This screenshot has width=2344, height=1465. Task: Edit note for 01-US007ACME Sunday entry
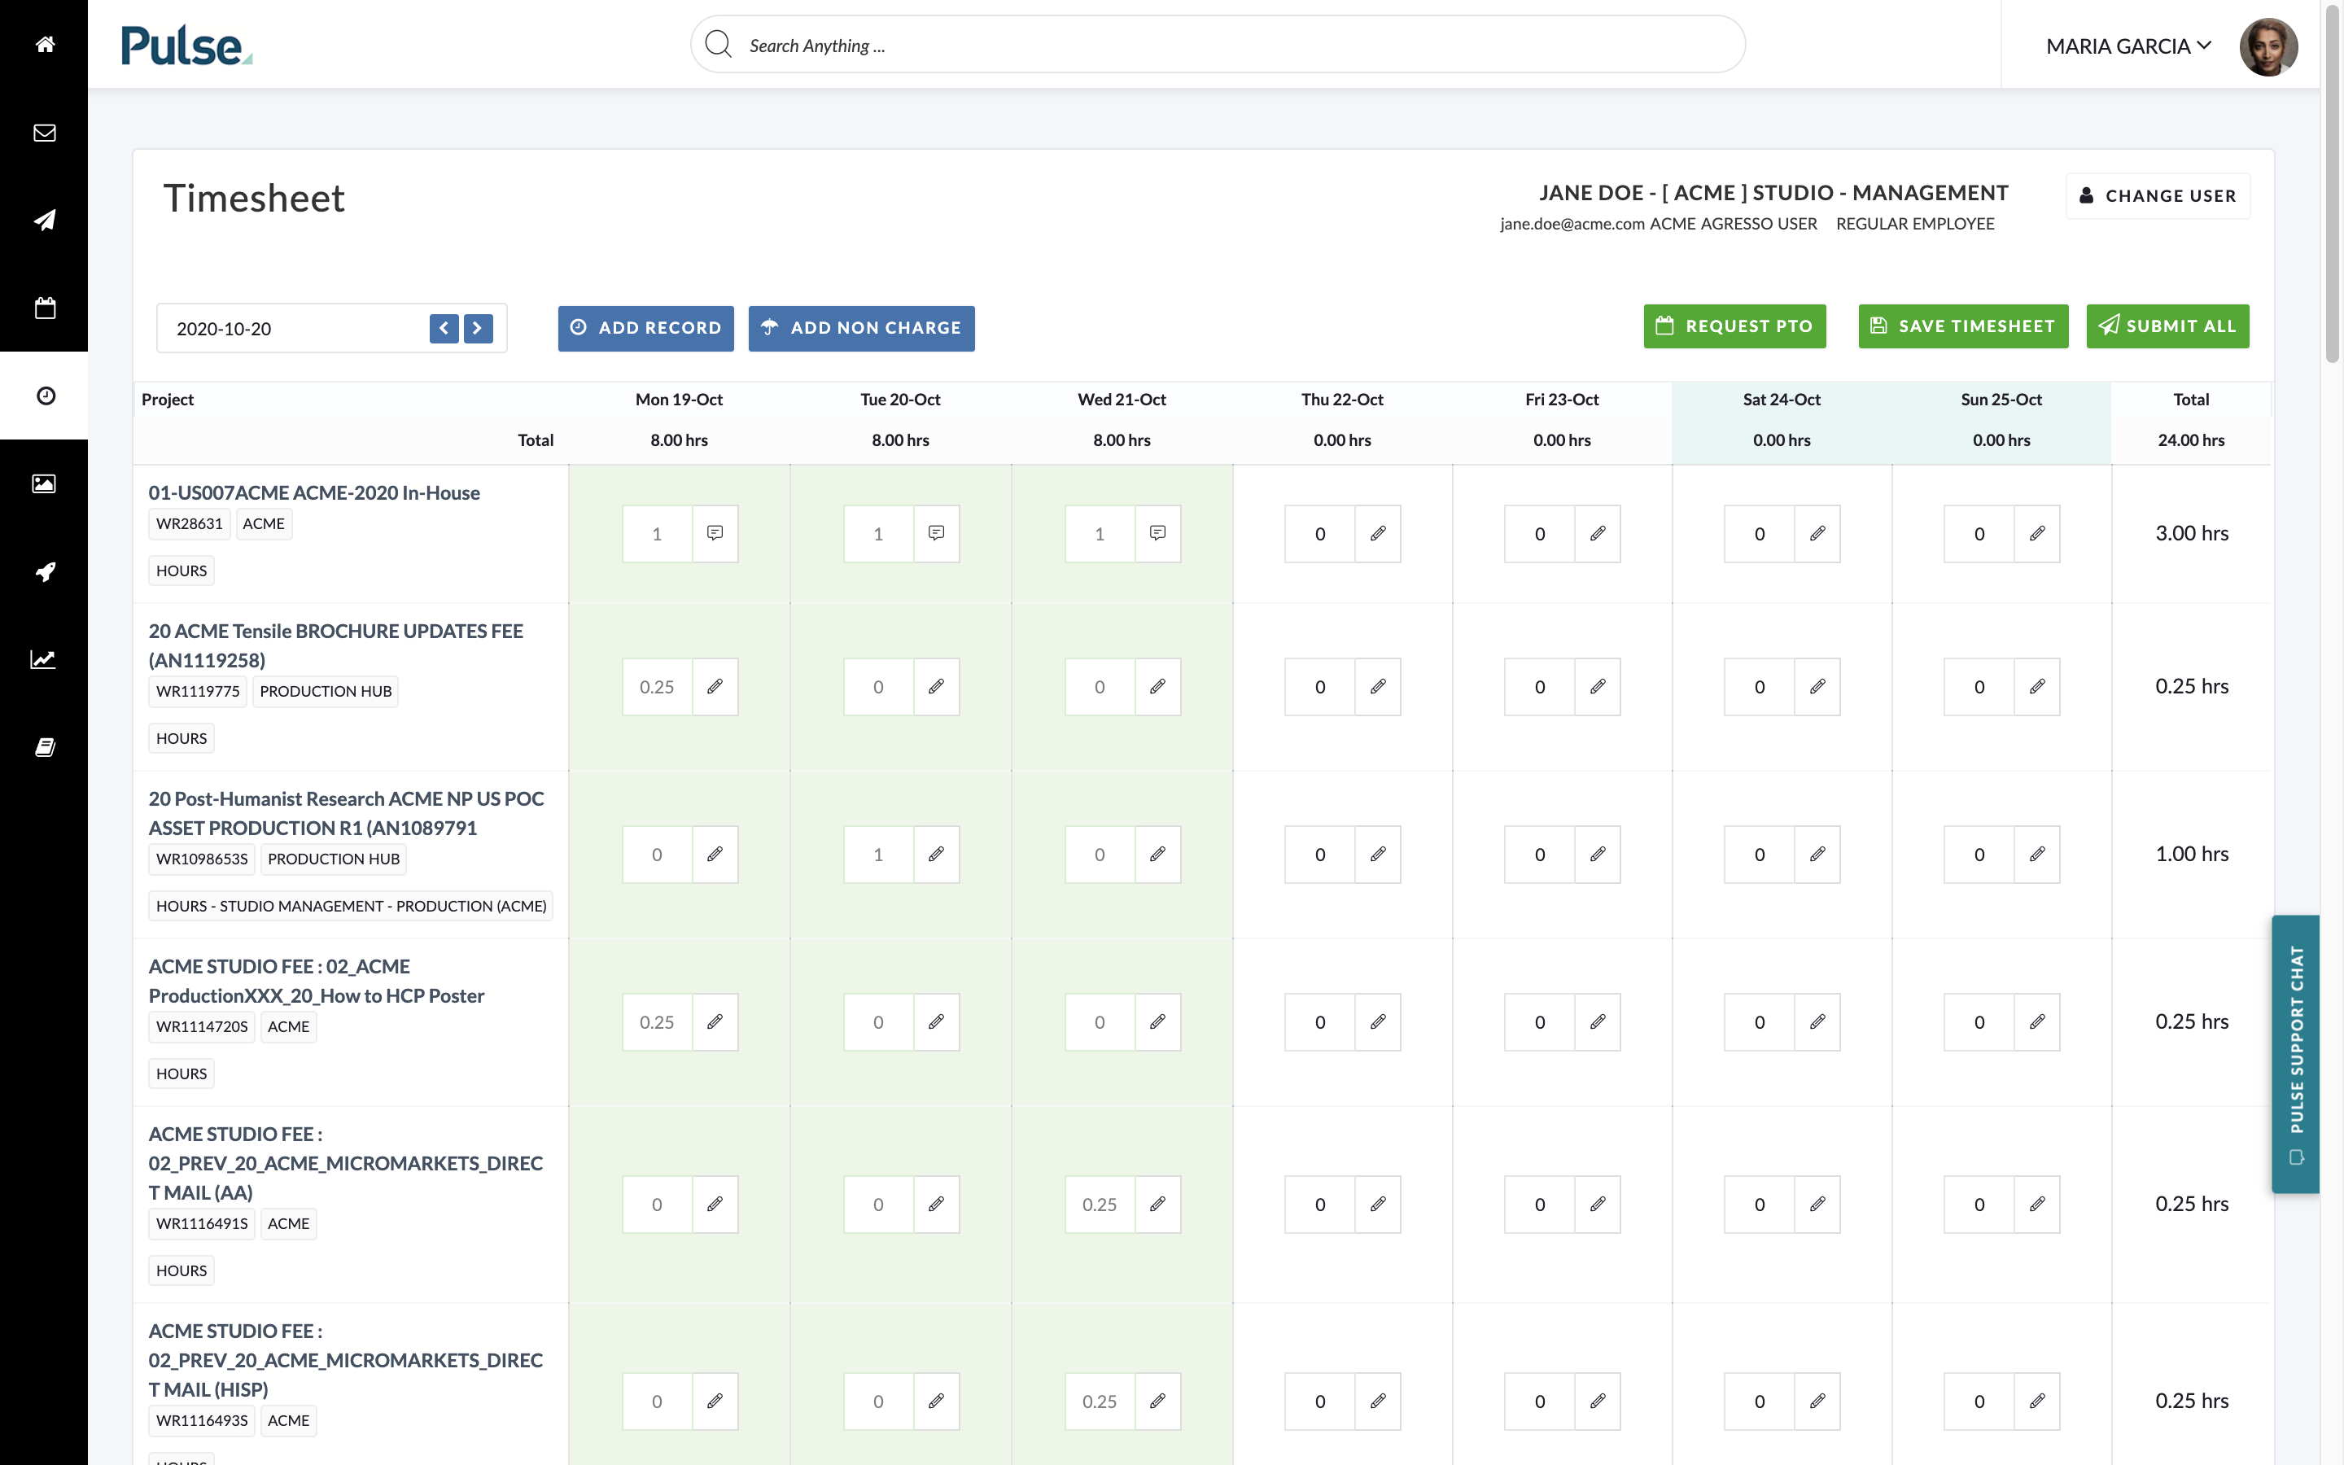2037,533
